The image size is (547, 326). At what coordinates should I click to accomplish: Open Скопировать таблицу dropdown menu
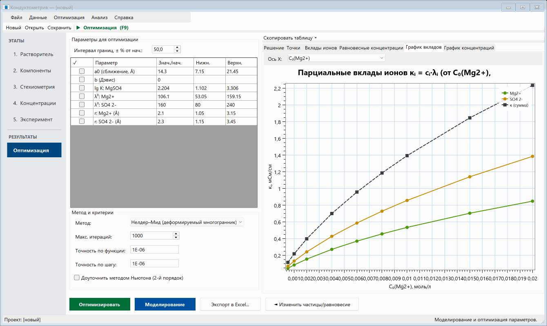click(290, 38)
